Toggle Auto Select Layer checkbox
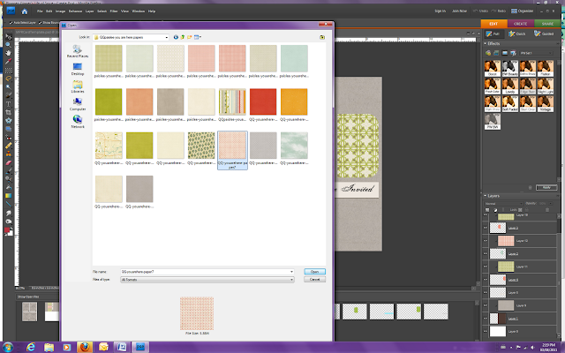 [11, 23]
